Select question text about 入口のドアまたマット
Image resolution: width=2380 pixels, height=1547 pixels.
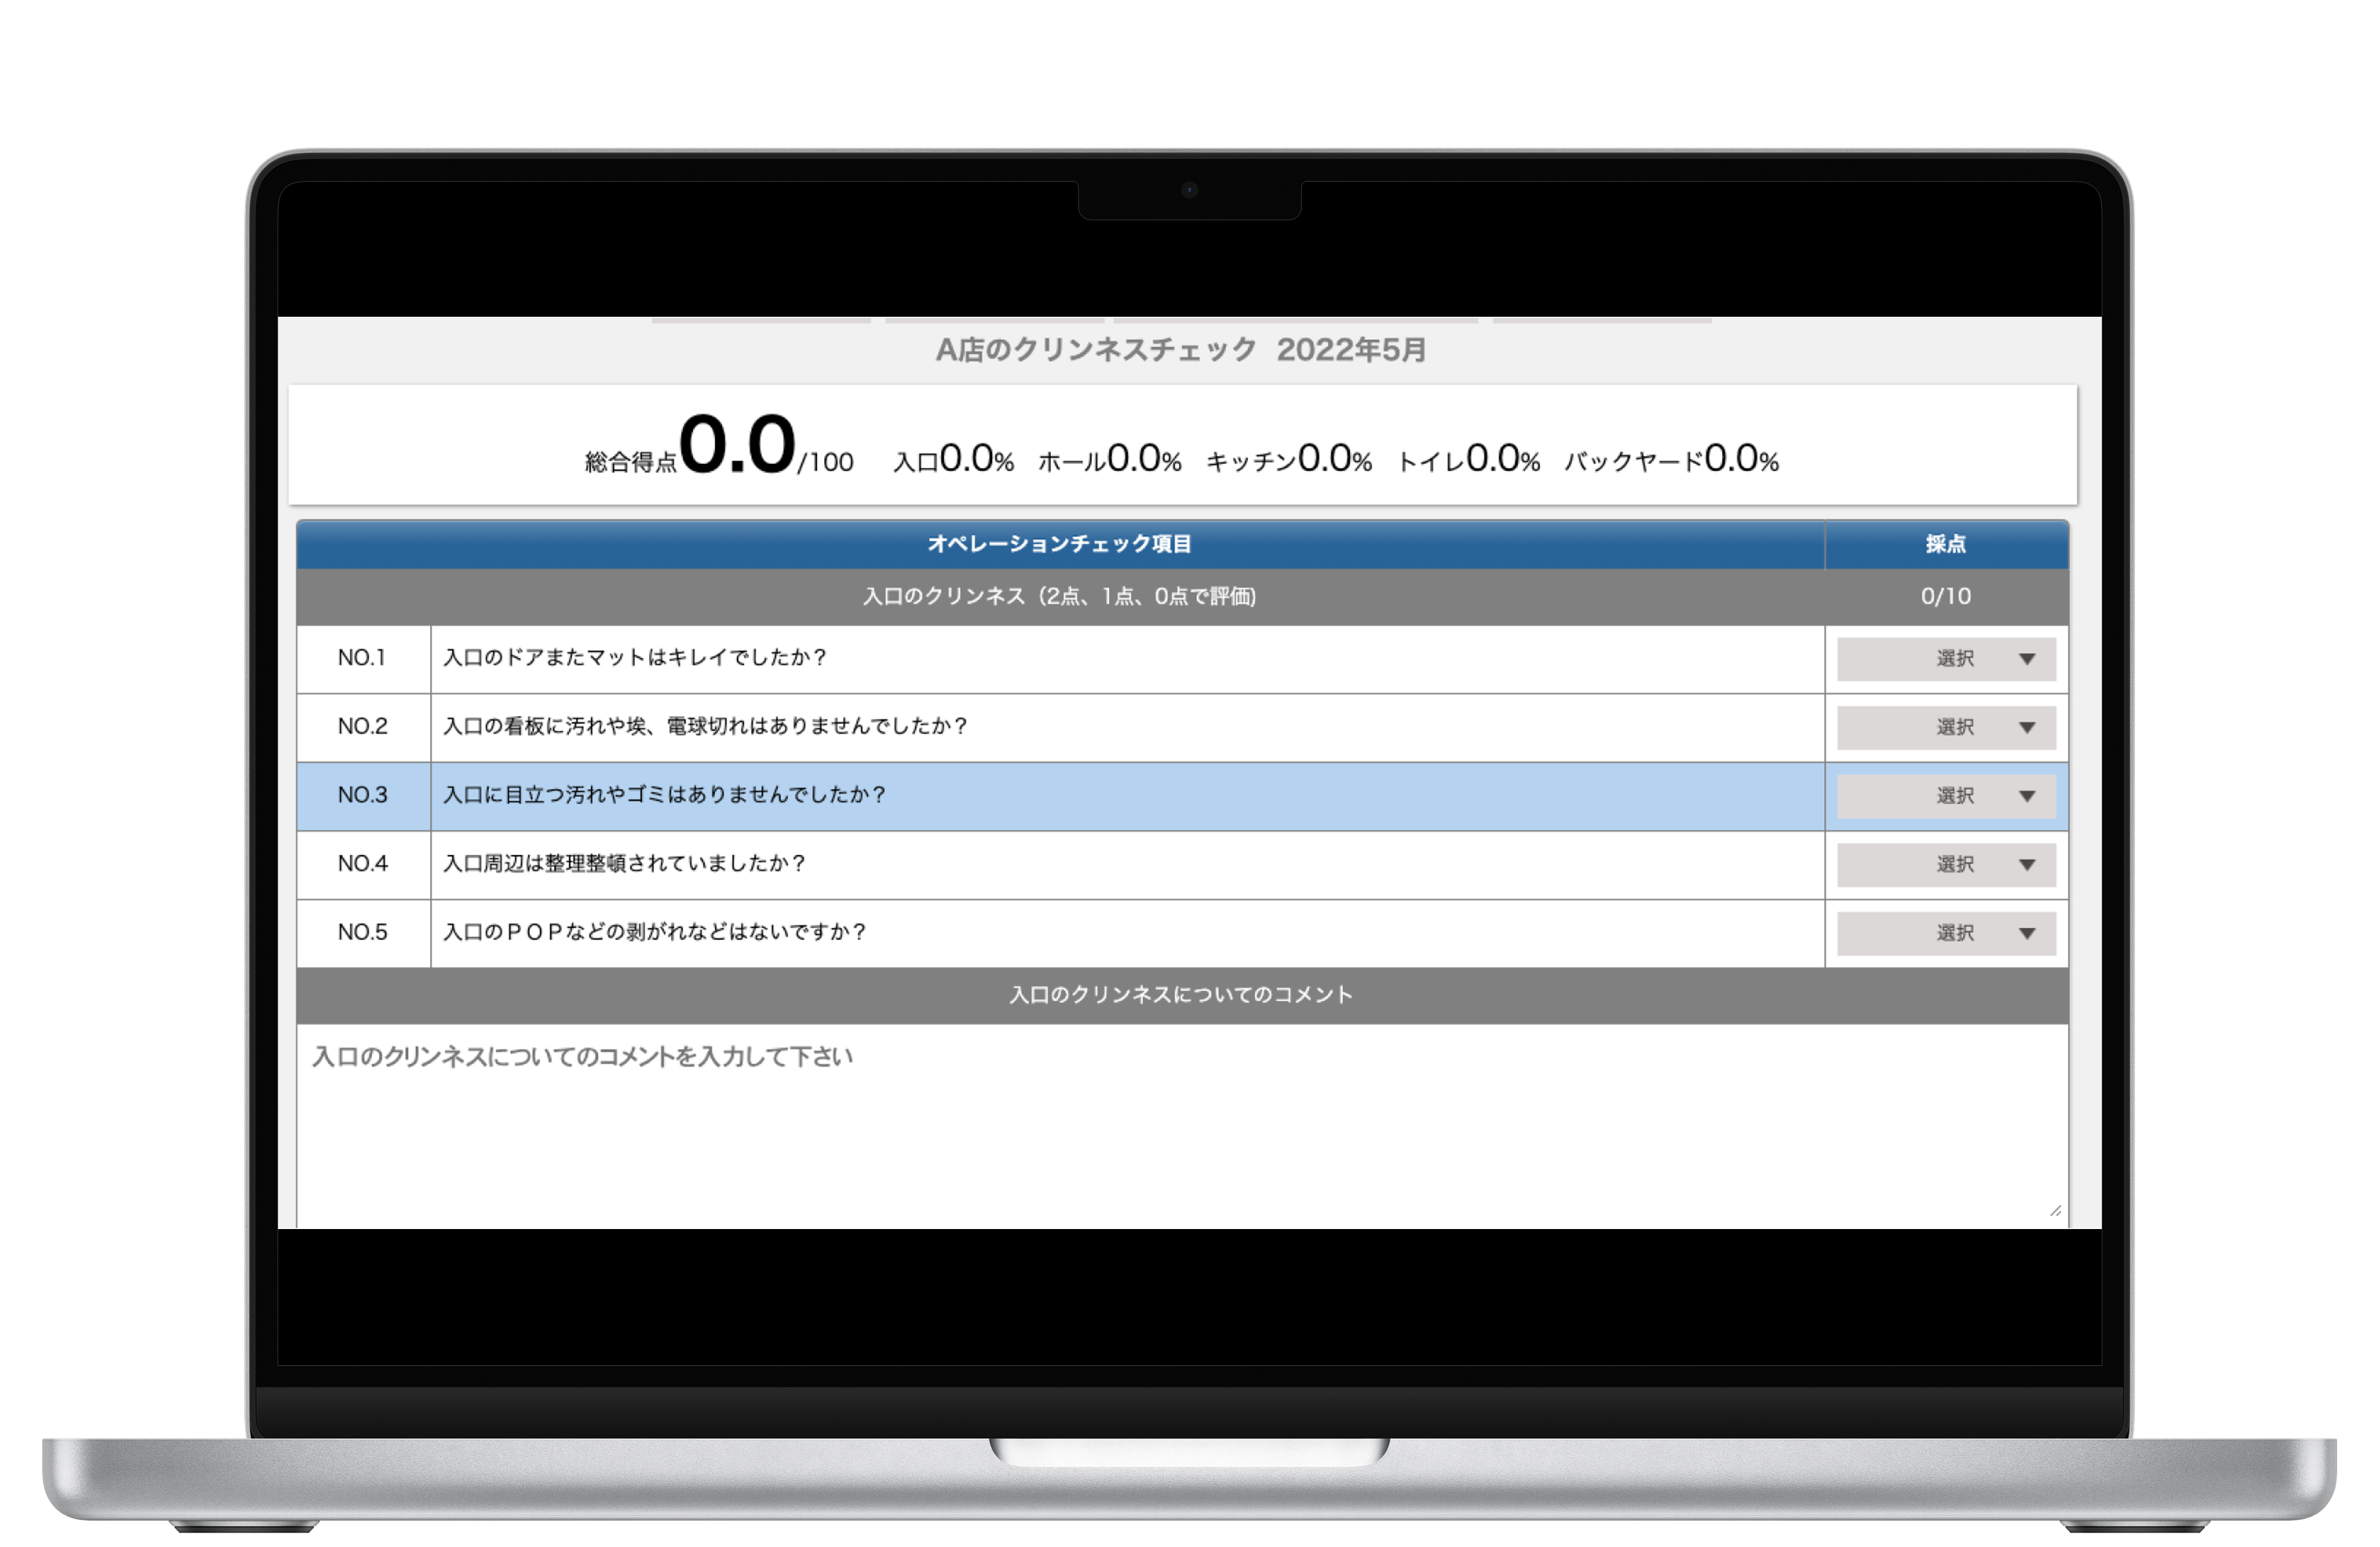[634, 658]
